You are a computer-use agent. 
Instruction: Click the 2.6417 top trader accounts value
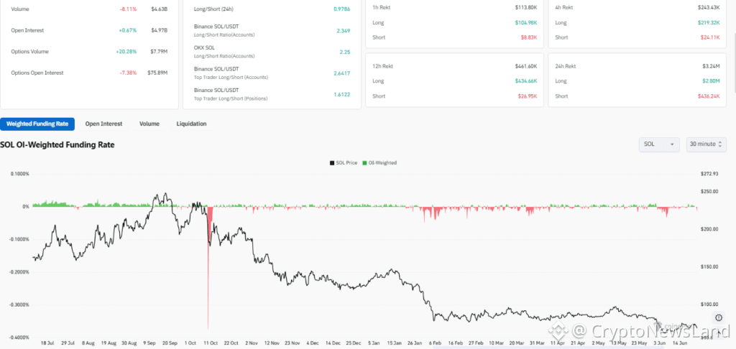point(341,73)
